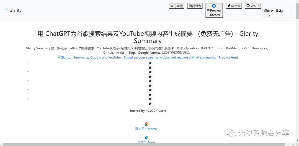Click the horizontal scrollbar at the bottom
Viewport: 299px width, 146px height.
pos(144,144)
